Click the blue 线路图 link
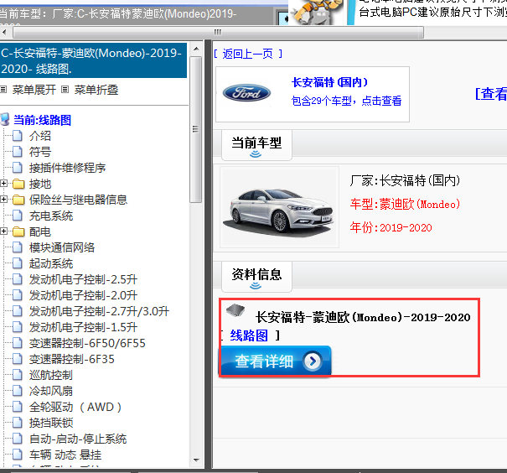Screen dimensions: 507x473 (x=249, y=335)
